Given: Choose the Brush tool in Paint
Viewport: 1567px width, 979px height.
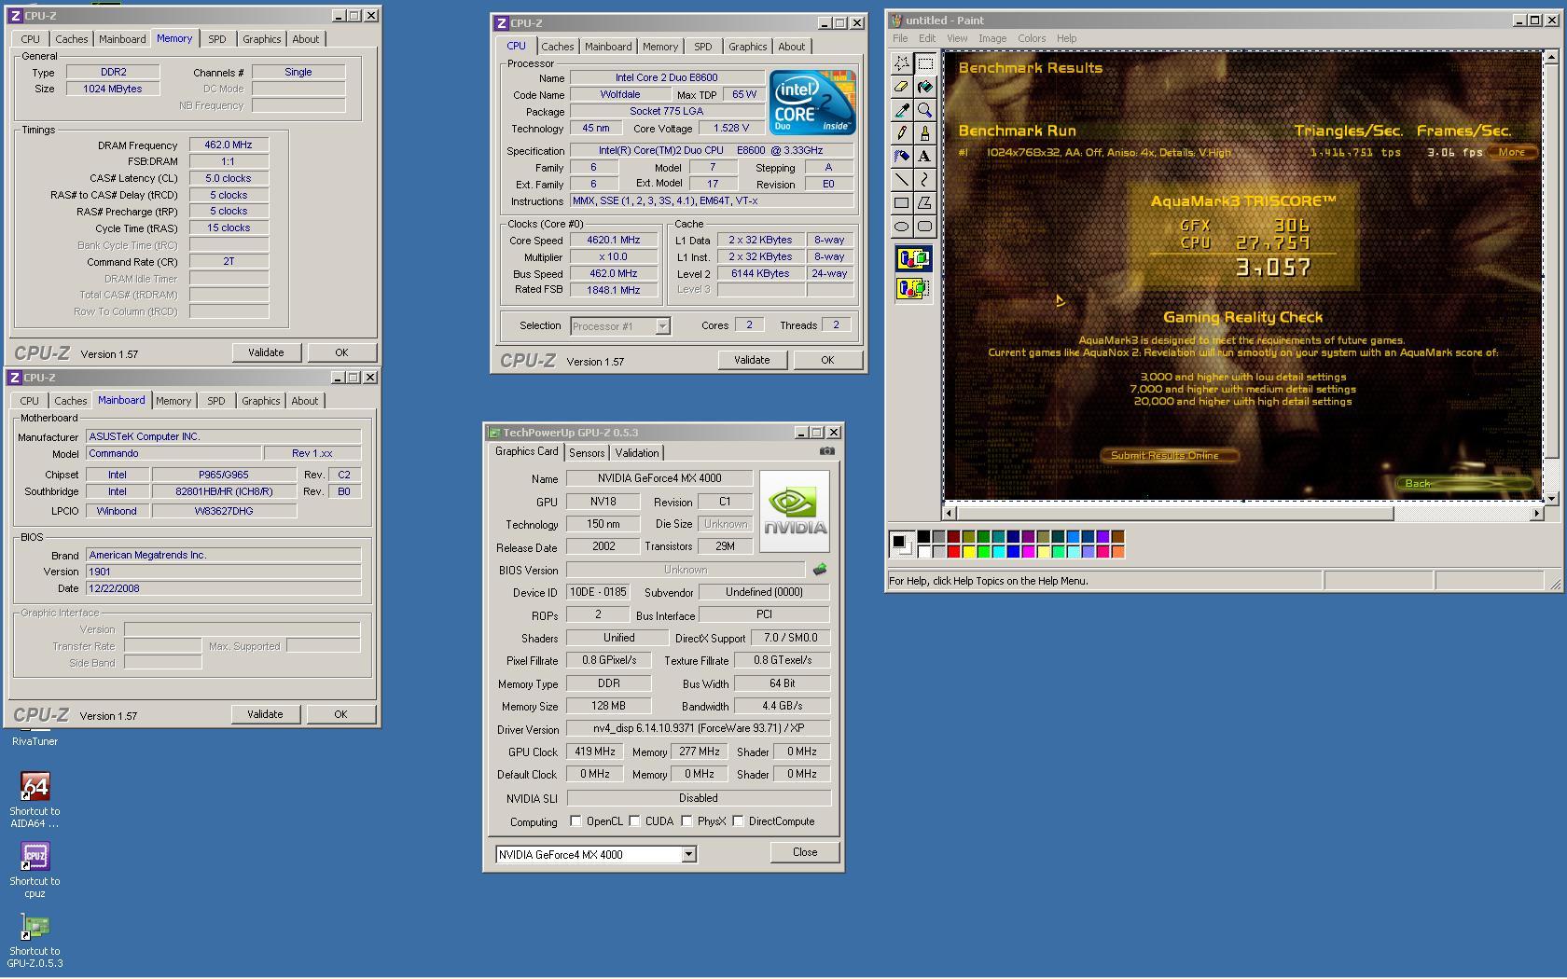Looking at the screenshot, I should click(924, 133).
